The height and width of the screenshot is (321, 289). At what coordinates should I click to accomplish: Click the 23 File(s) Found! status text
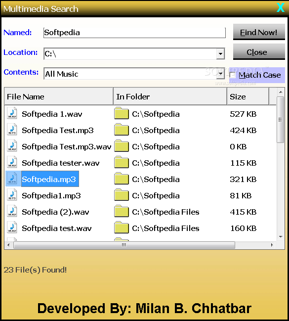pyautogui.click(x=35, y=270)
